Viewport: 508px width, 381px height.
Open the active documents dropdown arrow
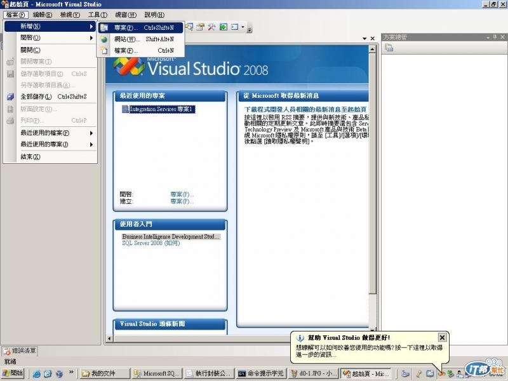pos(364,39)
